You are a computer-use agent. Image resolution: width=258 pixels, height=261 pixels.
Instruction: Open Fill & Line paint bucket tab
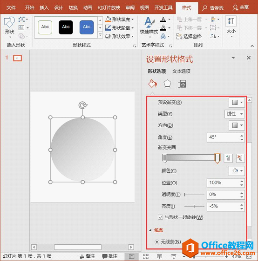click(153, 84)
